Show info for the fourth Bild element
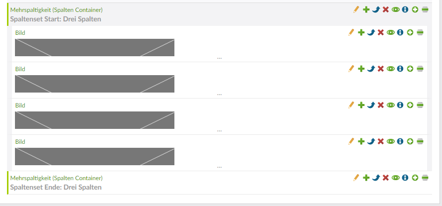Screen dimensions: 442x206 point(400,141)
